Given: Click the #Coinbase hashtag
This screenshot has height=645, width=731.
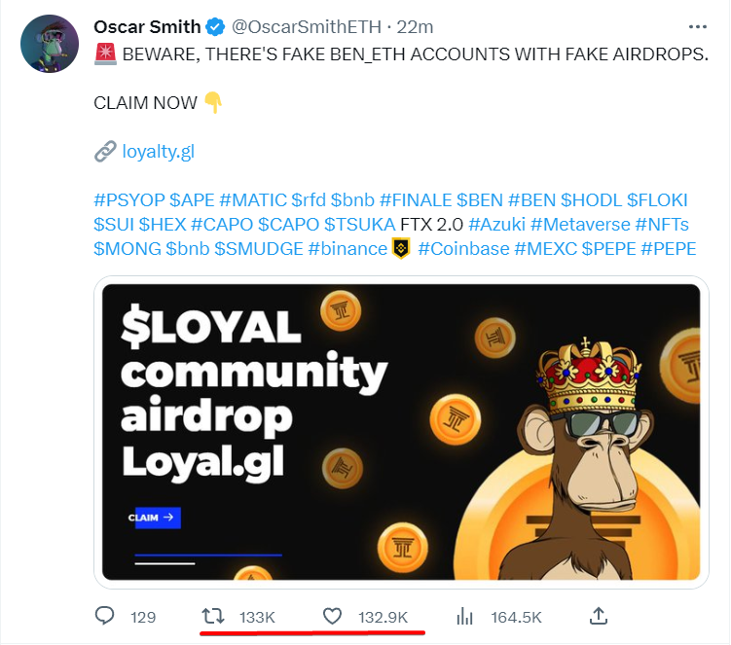Looking at the screenshot, I should pyautogui.click(x=463, y=249).
